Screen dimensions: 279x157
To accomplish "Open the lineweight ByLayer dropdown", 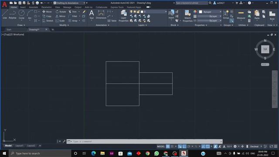I will coord(209,16).
